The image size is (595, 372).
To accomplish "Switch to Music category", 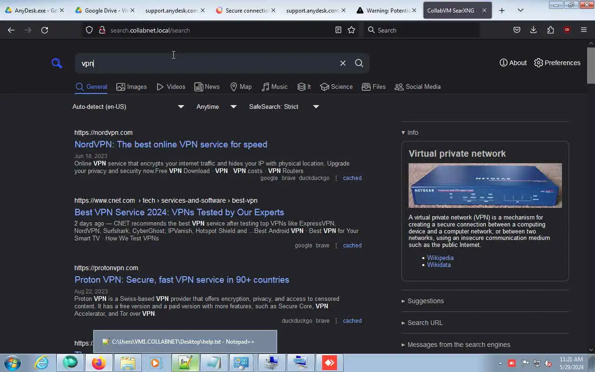I will pyautogui.click(x=275, y=87).
